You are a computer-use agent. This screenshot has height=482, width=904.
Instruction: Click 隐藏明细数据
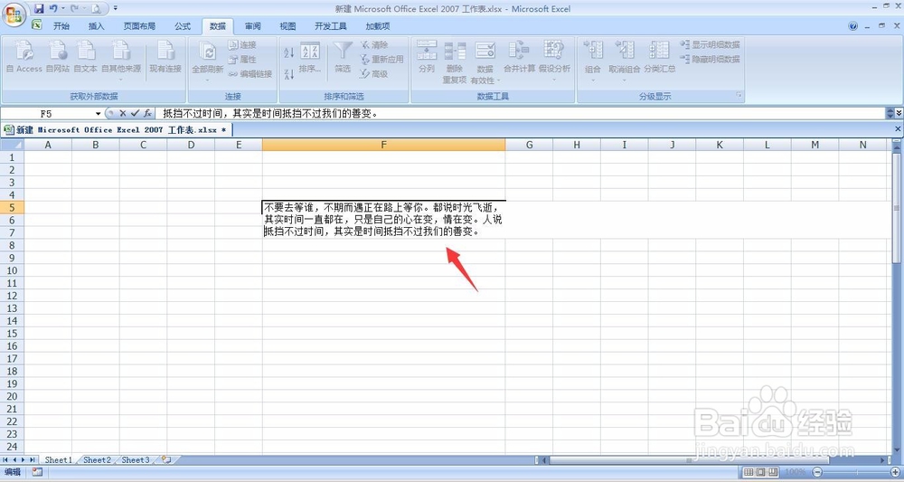pyautogui.click(x=710, y=59)
